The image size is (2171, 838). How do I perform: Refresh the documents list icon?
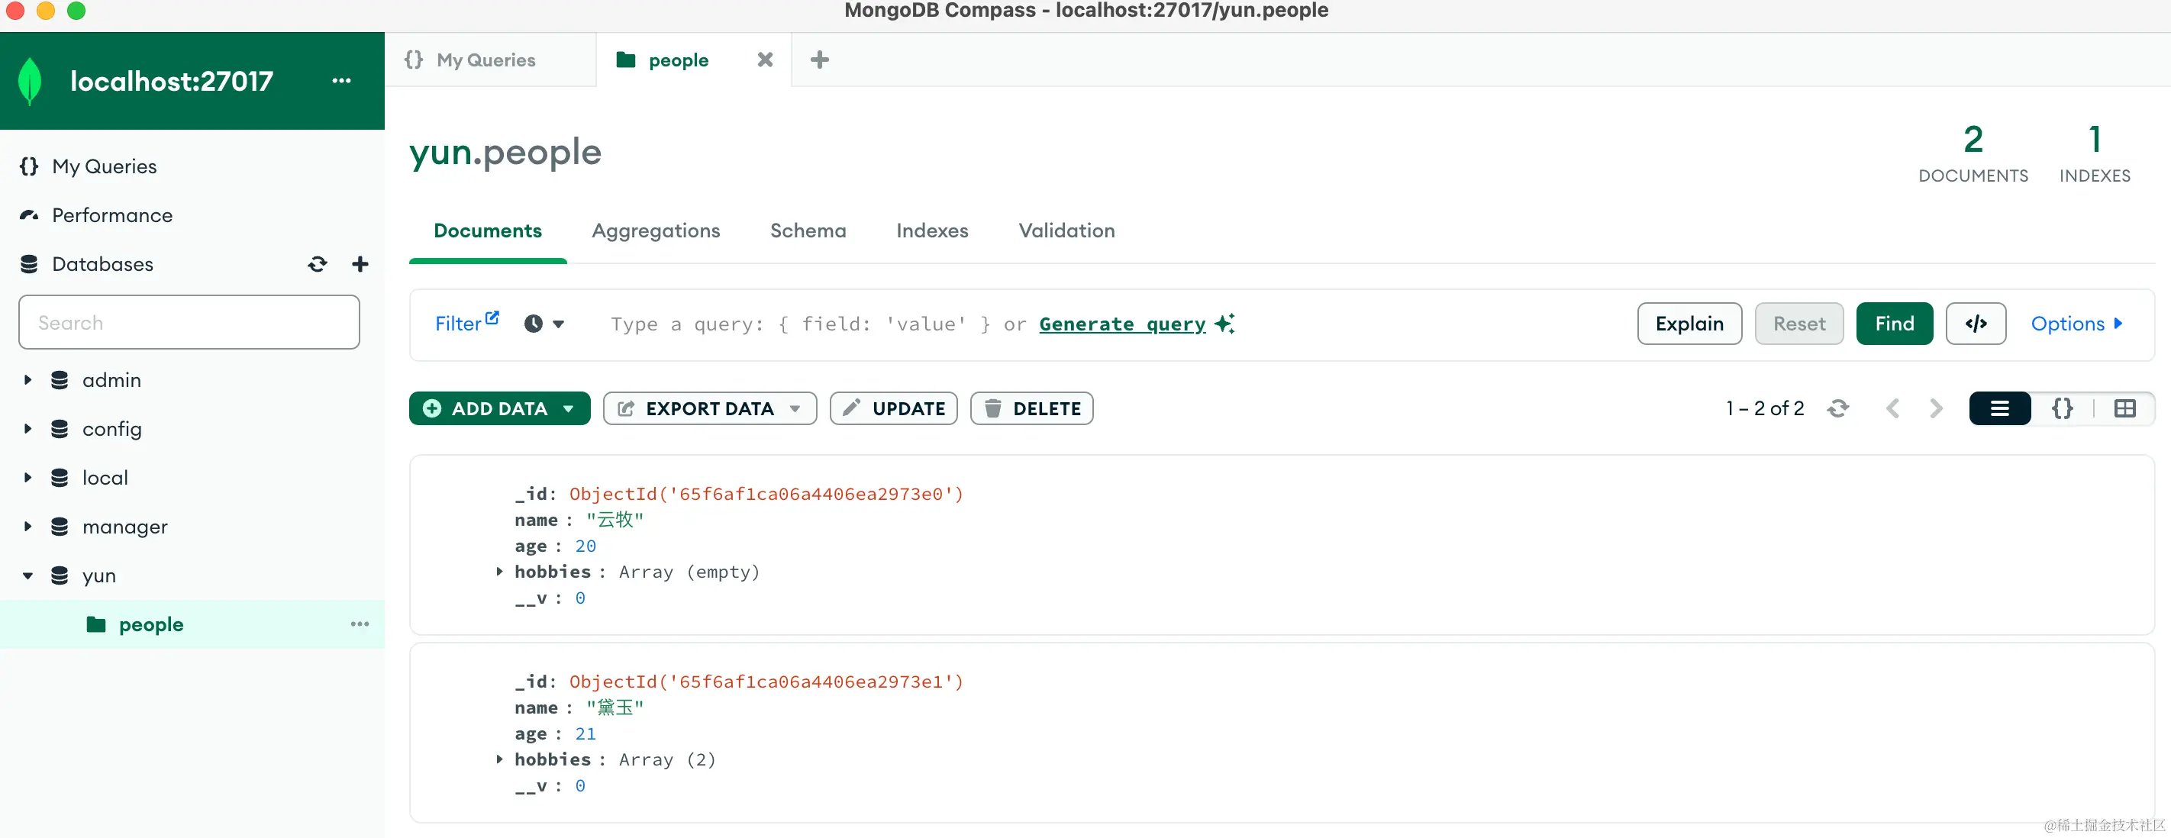[1837, 408]
